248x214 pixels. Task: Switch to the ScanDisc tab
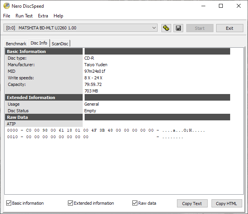tap(60, 44)
